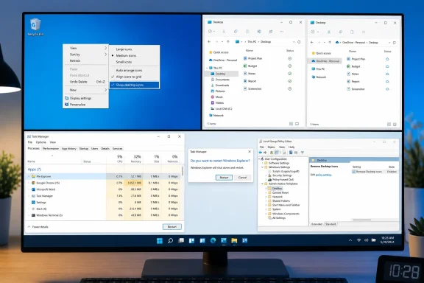424x283 pixels.
Task: Open taskbar Search magnifier
Action: pos(170,240)
